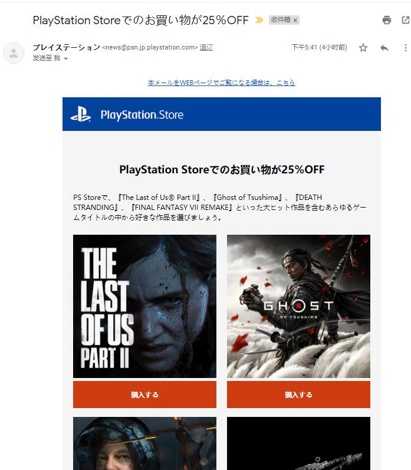Click 購入する under Ghost of Tsushima
The width and height of the screenshot is (411, 470).
click(298, 395)
